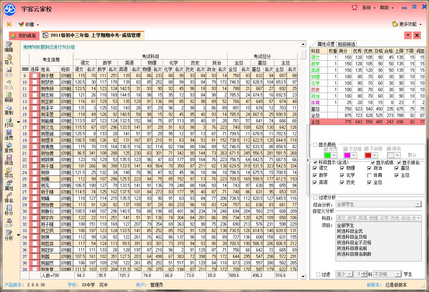This screenshot has height=292, width=429.
Task: Open the 系统 menu
Action: coord(368,8)
